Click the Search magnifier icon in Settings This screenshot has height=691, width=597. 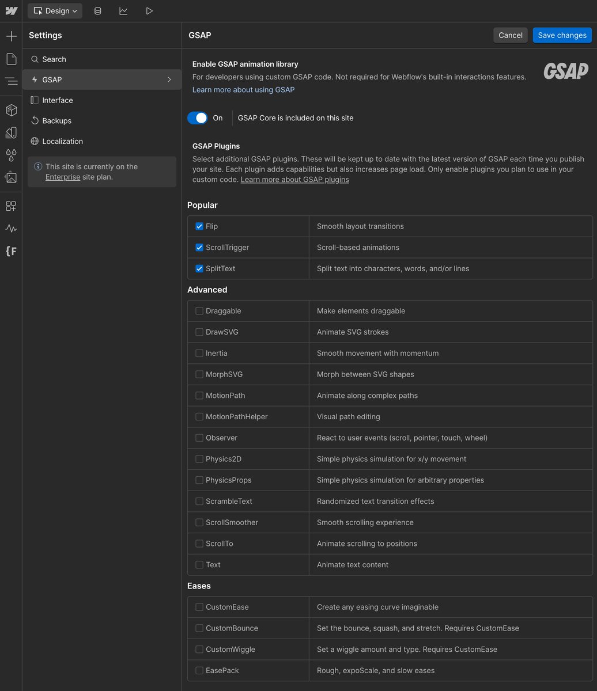point(35,59)
